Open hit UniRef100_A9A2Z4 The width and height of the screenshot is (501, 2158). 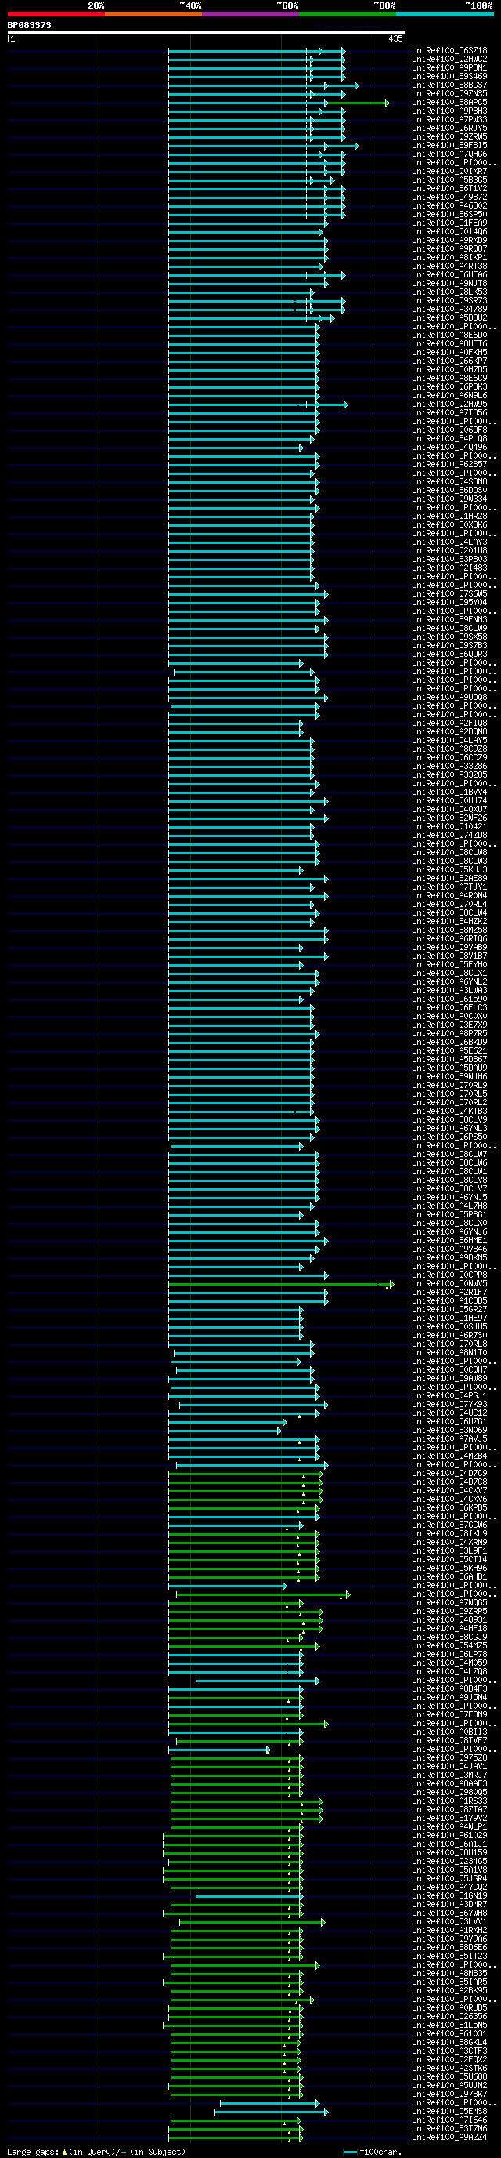(x=449, y=2137)
